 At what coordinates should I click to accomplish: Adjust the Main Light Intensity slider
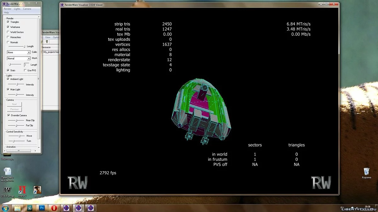[16, 95]
